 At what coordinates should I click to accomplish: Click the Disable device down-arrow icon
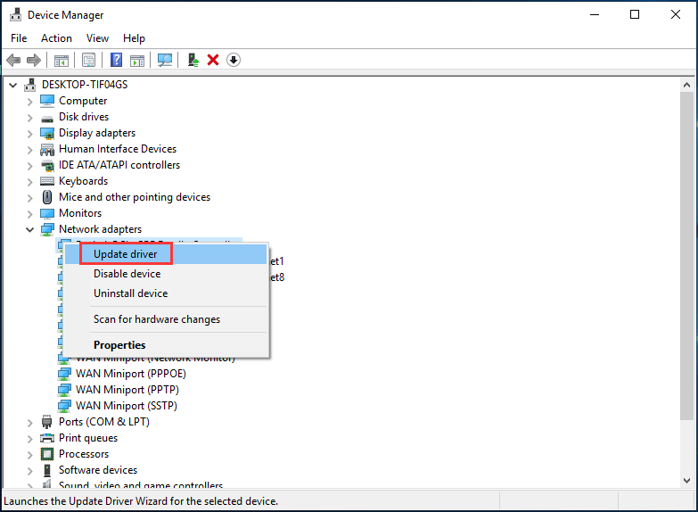(x=234, y=60)
